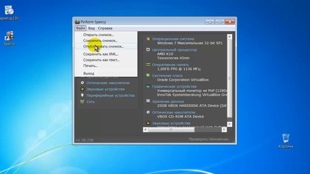Image resolution: width=310 pixels, height=174 pixels.
Task: Click the 25GB VBOX HARDDISK ATA Device text
Action: pos(192,105)
